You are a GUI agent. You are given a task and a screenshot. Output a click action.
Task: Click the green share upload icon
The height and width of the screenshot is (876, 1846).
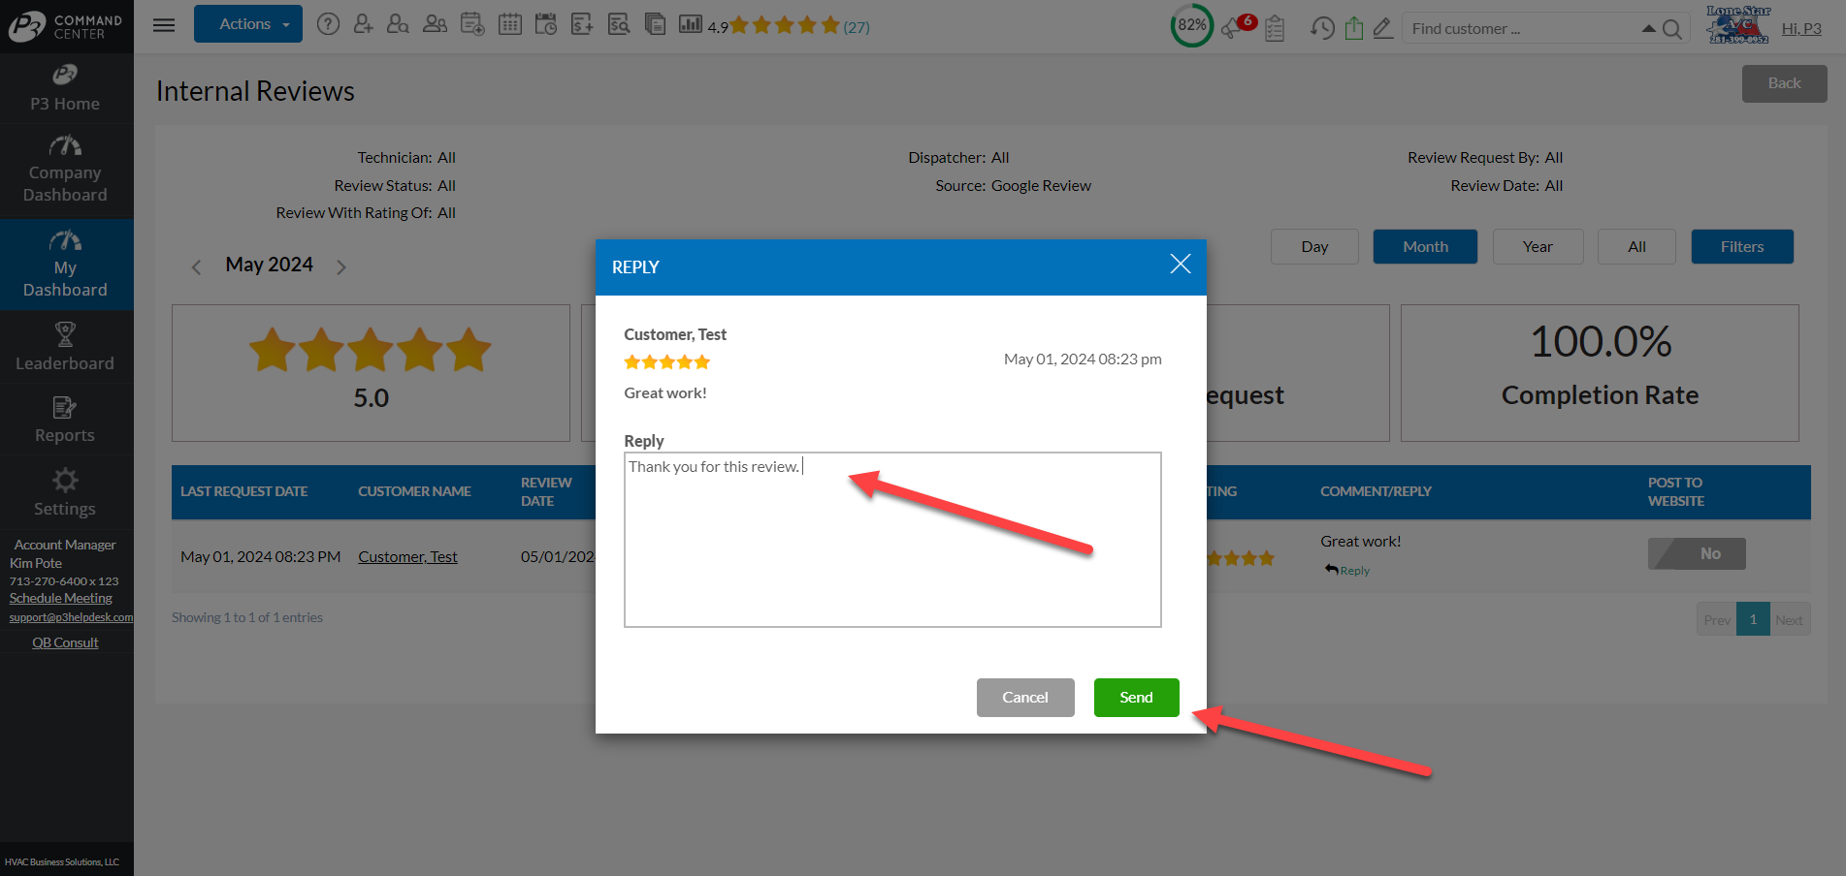[x=1354, y=28]
